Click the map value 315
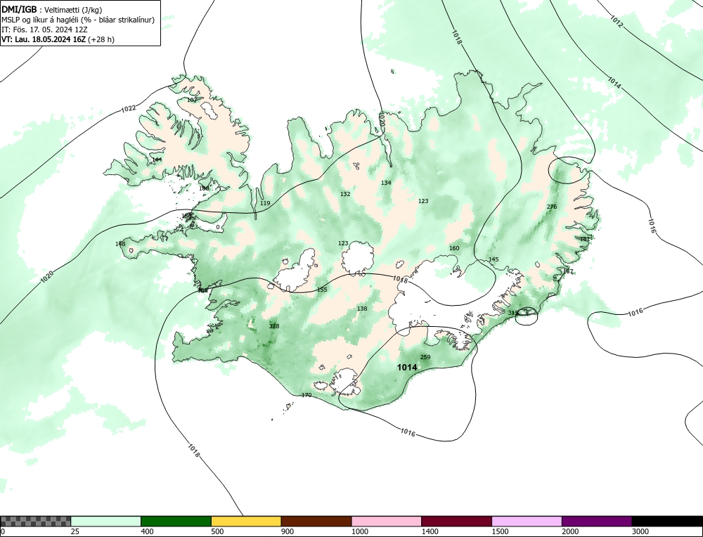The image size is (703, 537). pyautogui.click(x=513, y=313)
